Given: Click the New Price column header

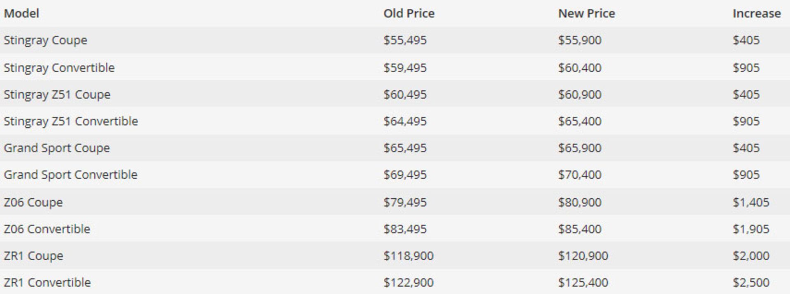Looking at the screenshot, I should click(x=586, y=13).
